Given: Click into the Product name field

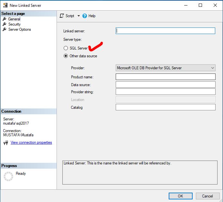Looking at the screenshot, I should tap(165, 77).
